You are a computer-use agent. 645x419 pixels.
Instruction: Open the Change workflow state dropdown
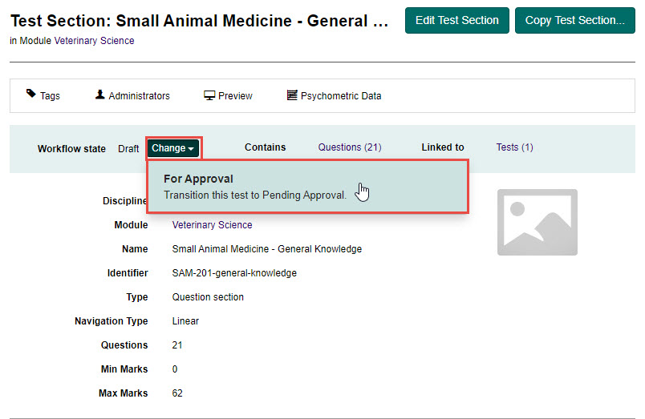[173, 148]
